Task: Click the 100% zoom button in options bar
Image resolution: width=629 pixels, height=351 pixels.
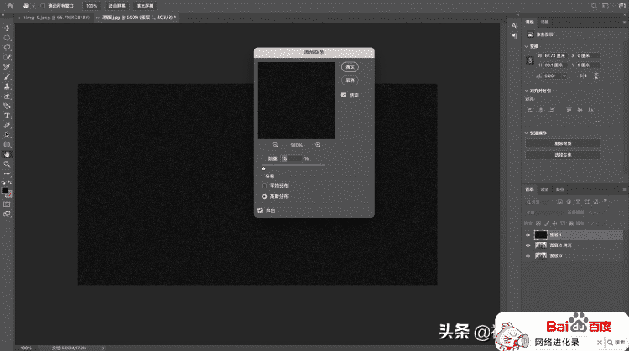Action: 92,6
